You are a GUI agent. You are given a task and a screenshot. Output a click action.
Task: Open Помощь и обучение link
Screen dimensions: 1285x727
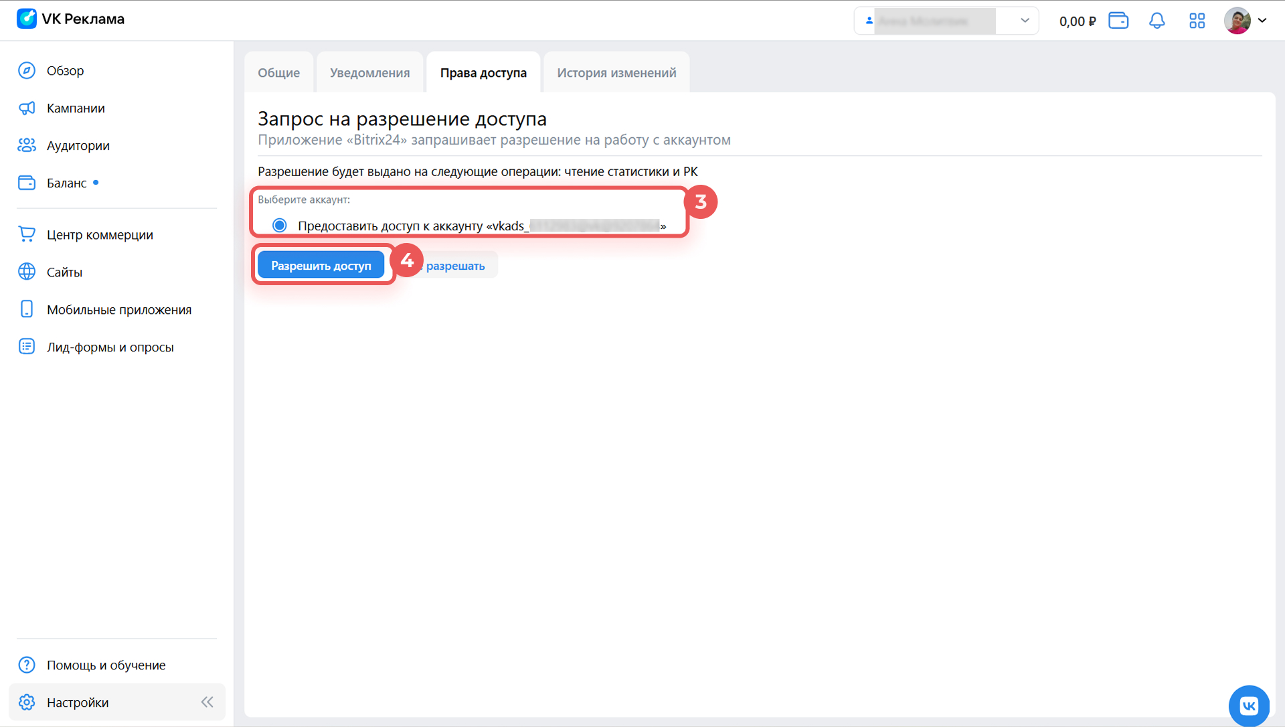pos(106,665)
